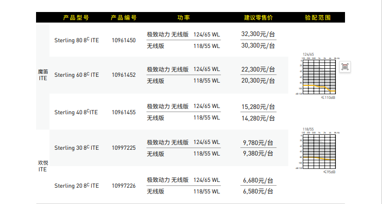Click the 欢悦 ITE category label
This screenshot has height=204, width=382.
[x=43, y=166]
